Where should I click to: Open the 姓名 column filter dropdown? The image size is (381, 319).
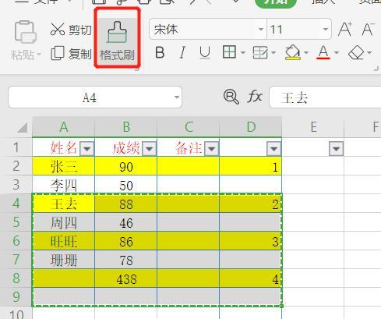click(x=87, y=149)
